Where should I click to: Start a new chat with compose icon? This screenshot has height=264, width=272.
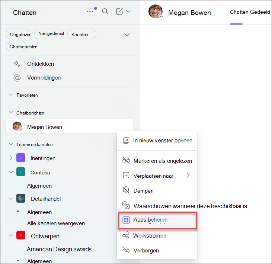119,11
